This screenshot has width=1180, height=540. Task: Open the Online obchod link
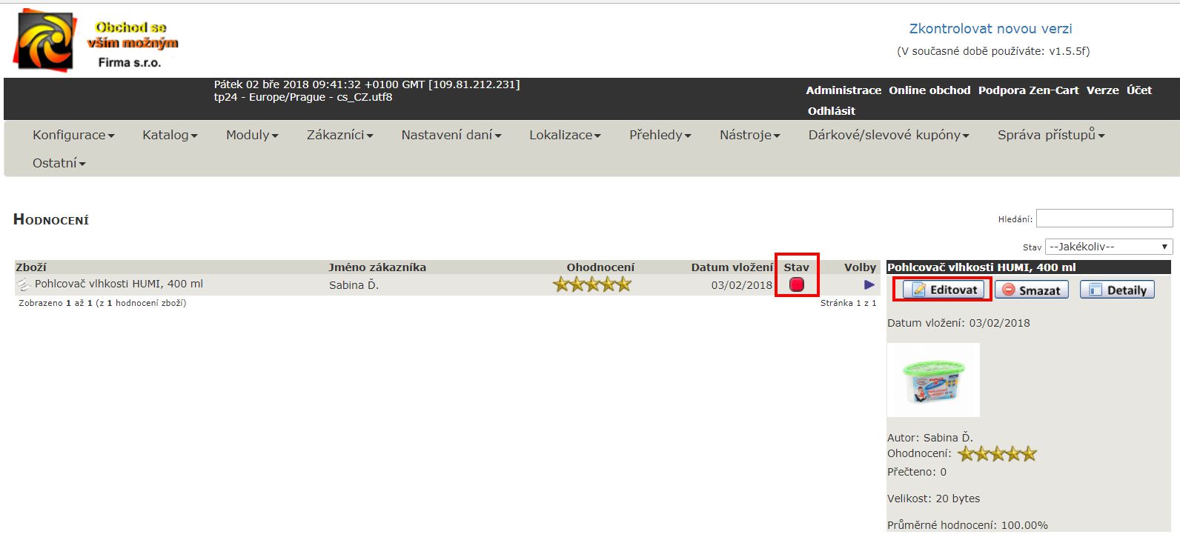(x=929, y=90)
